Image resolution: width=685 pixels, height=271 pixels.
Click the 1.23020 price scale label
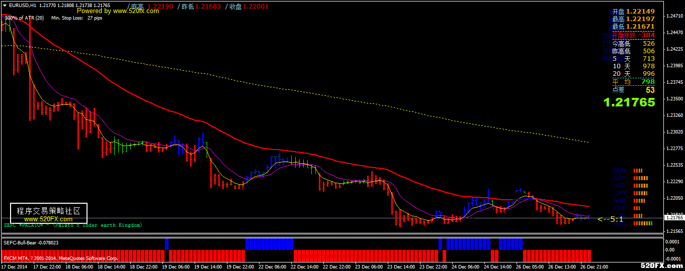pos(674,132)
